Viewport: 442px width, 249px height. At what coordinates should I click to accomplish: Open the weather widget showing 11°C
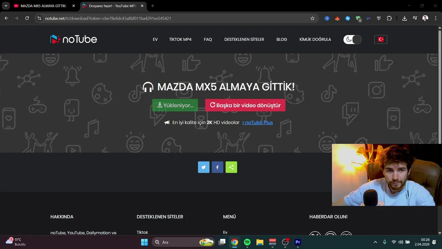tap(16, 242)
